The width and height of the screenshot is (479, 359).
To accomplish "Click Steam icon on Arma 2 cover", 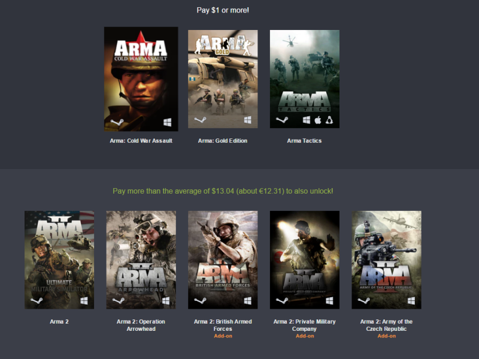I will pos(37,301).
